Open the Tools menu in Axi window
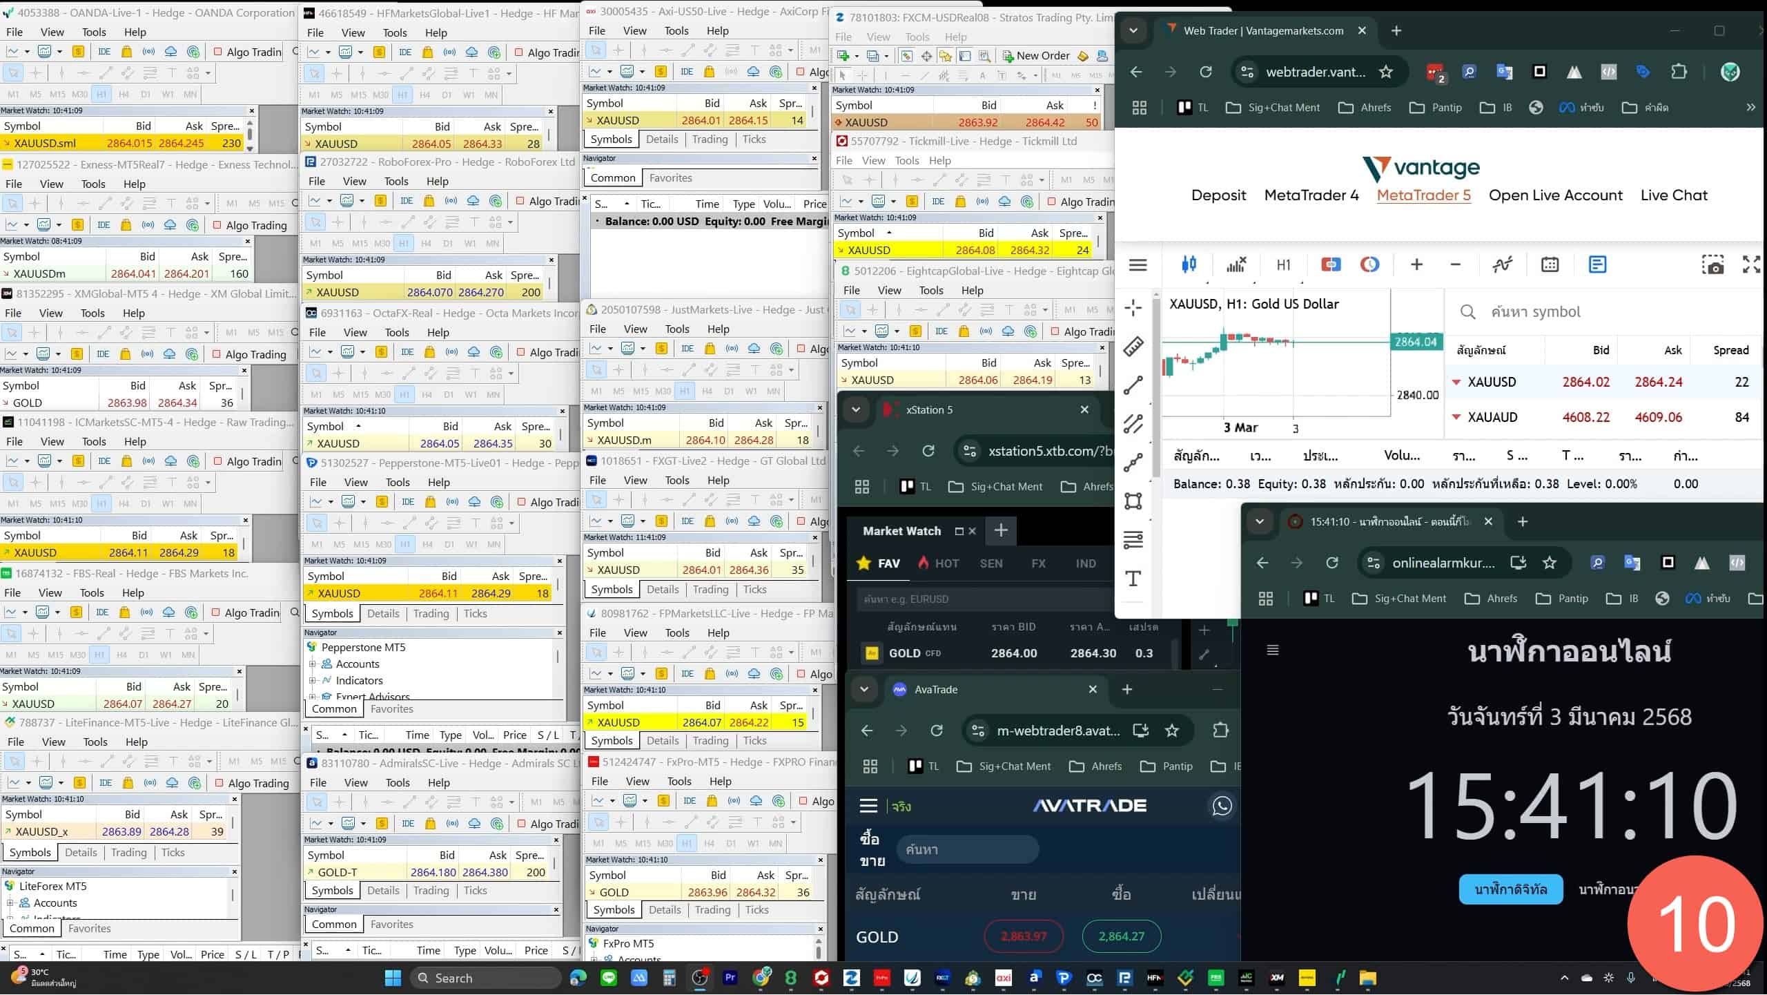The image size is (1767, 995). tap(676, 30)
